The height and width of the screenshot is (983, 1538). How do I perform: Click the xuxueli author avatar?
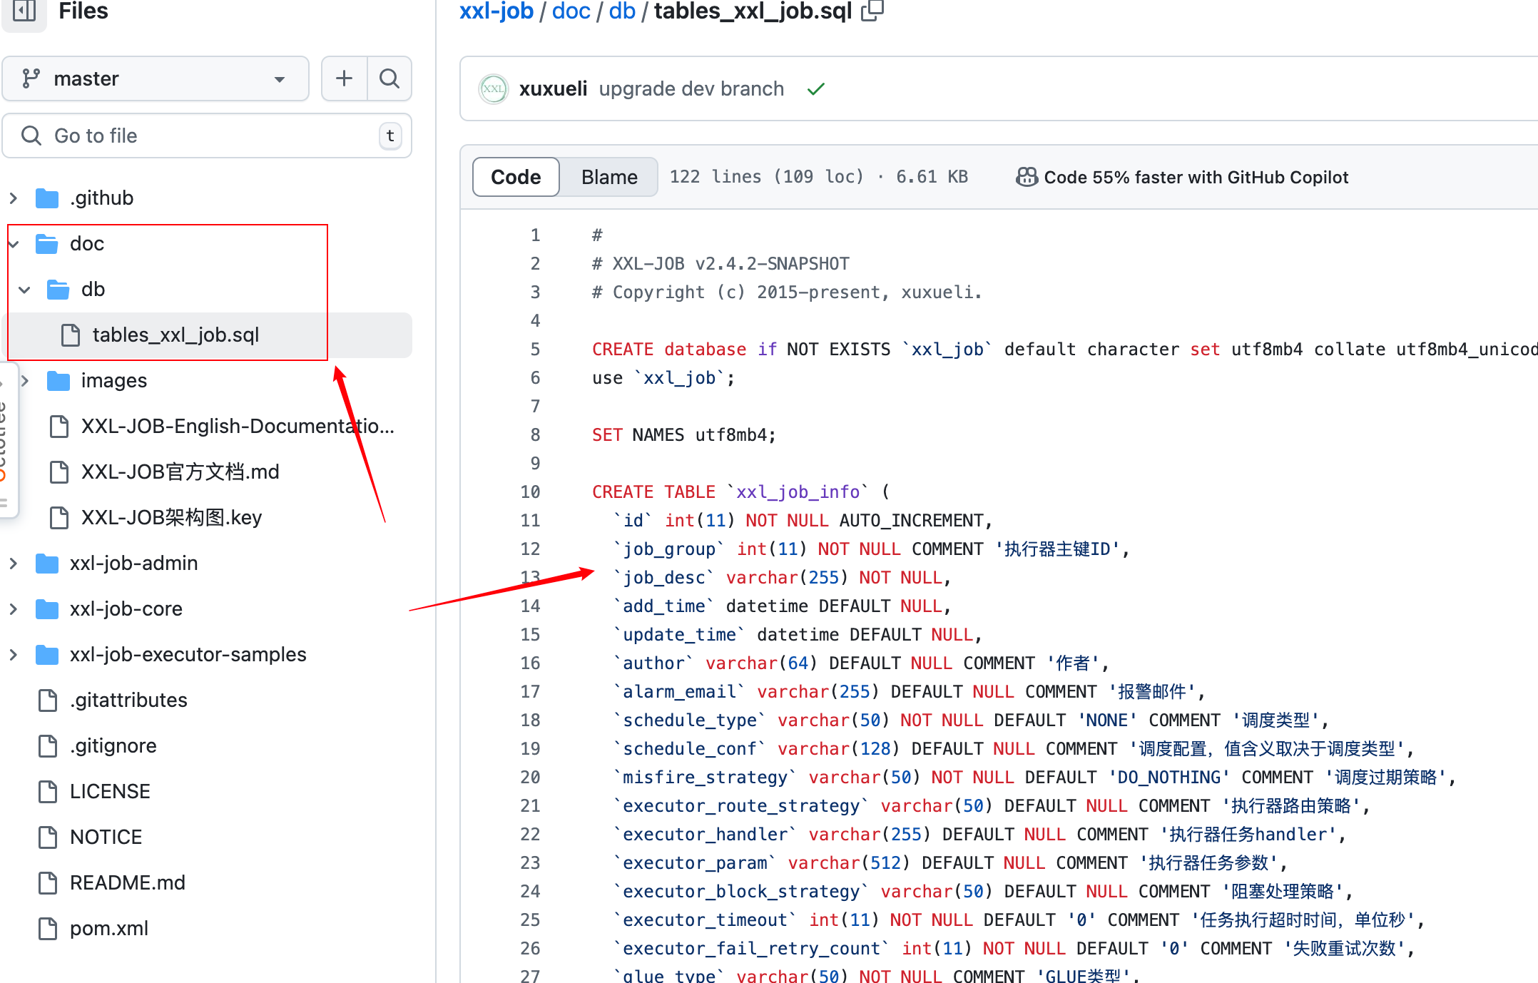coord(493,89)
